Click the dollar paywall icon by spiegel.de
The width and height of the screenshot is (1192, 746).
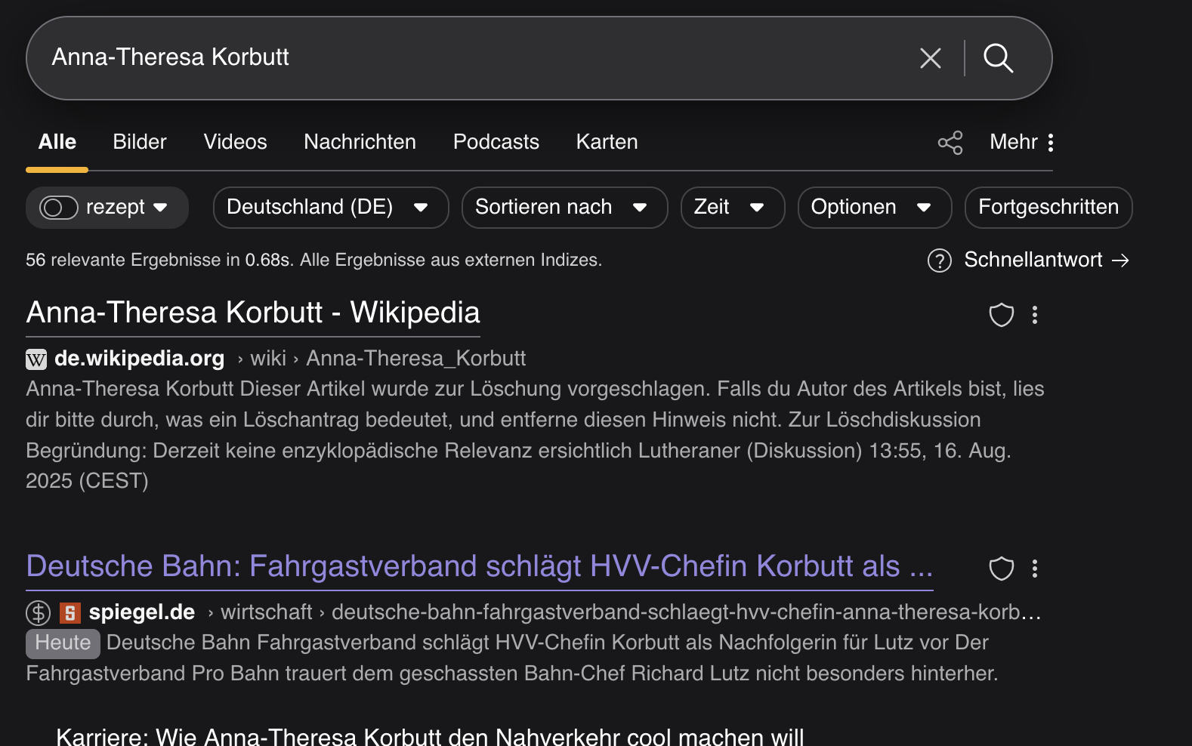pyautogui.click(x=38, y=612)
